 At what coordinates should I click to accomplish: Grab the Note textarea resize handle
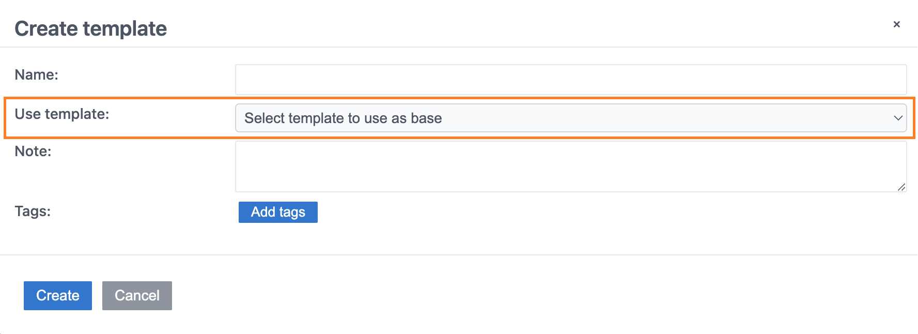click(x=901, y=187)
